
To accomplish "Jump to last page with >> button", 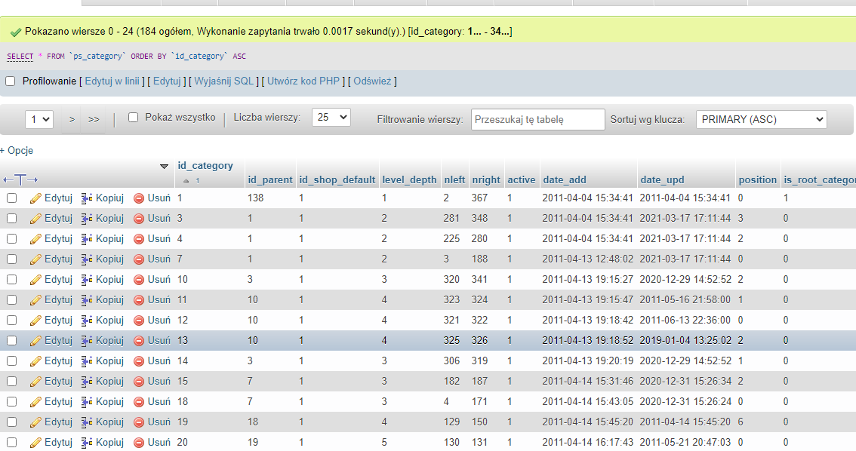I will coord(94,119).
